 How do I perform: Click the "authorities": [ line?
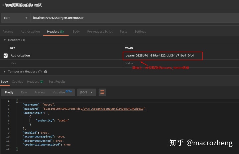click(x=36, y=113)
